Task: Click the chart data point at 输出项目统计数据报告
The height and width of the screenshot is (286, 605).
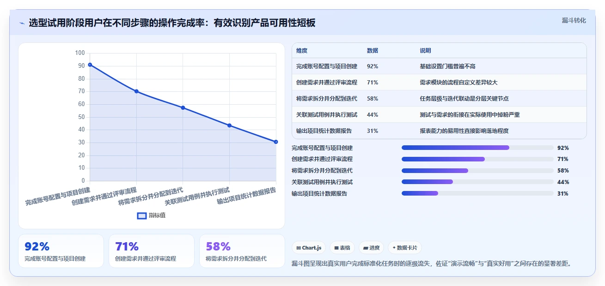Action: coord(276,142)
